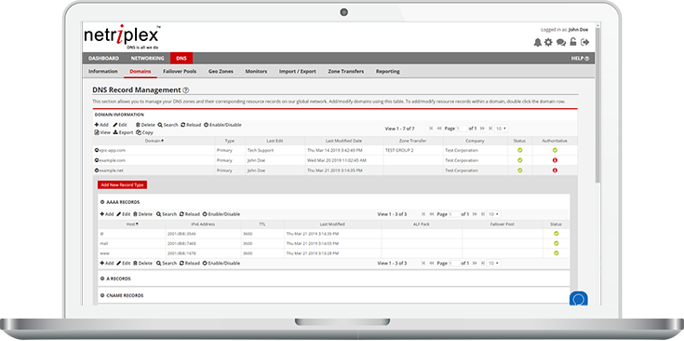Go to next page in Domain Information pager
Image resolution: width=684 pixels, height=341 pixels.
pos(482,129)
